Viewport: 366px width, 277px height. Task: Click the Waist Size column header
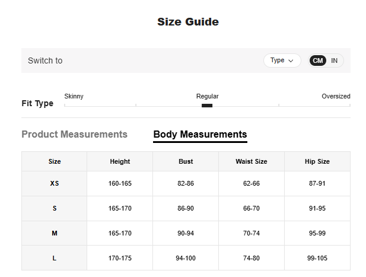252,161
